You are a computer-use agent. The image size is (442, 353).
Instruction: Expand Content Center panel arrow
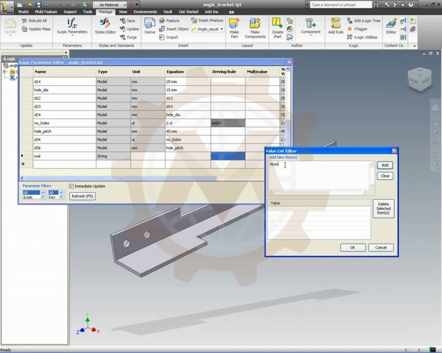[x=414, y=46]
